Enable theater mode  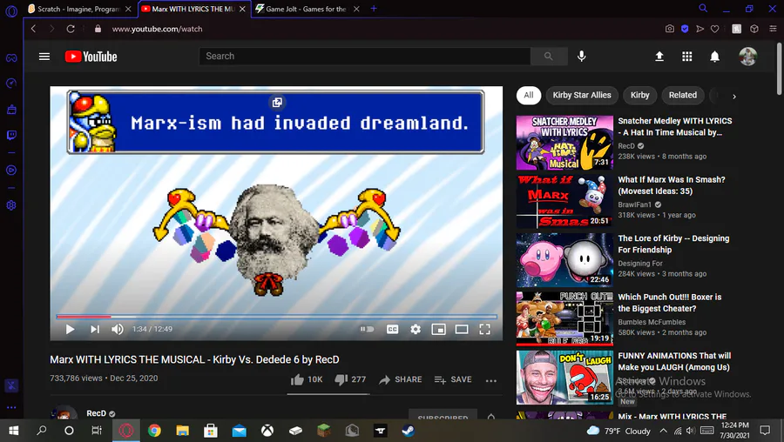tap(462, 329)
